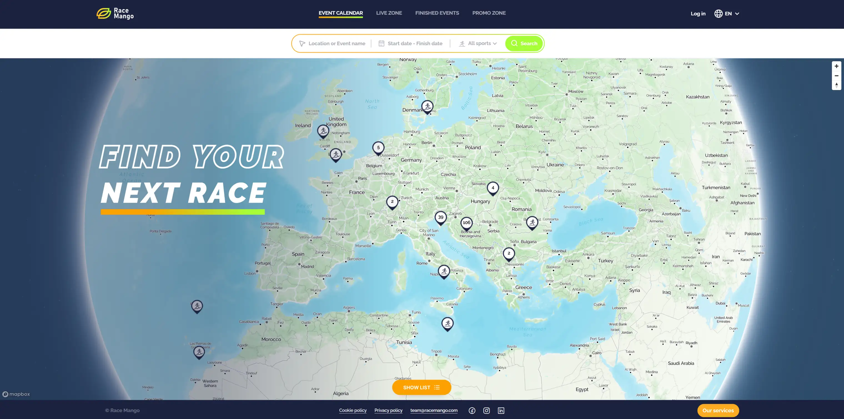Open the Finished Events tab

(437, 13)
